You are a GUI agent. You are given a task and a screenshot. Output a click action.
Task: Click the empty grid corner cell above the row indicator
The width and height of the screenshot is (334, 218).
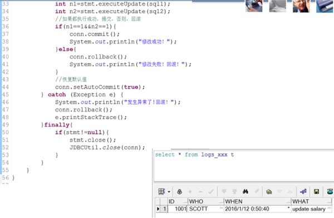pos(158,201)
